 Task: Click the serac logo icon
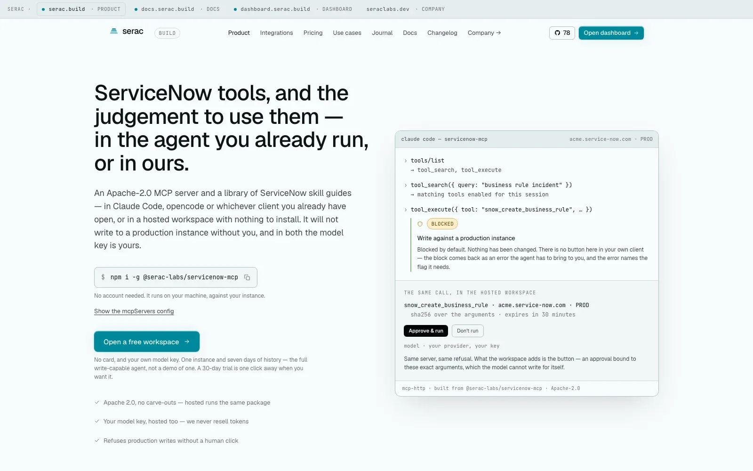click(114, 31)
